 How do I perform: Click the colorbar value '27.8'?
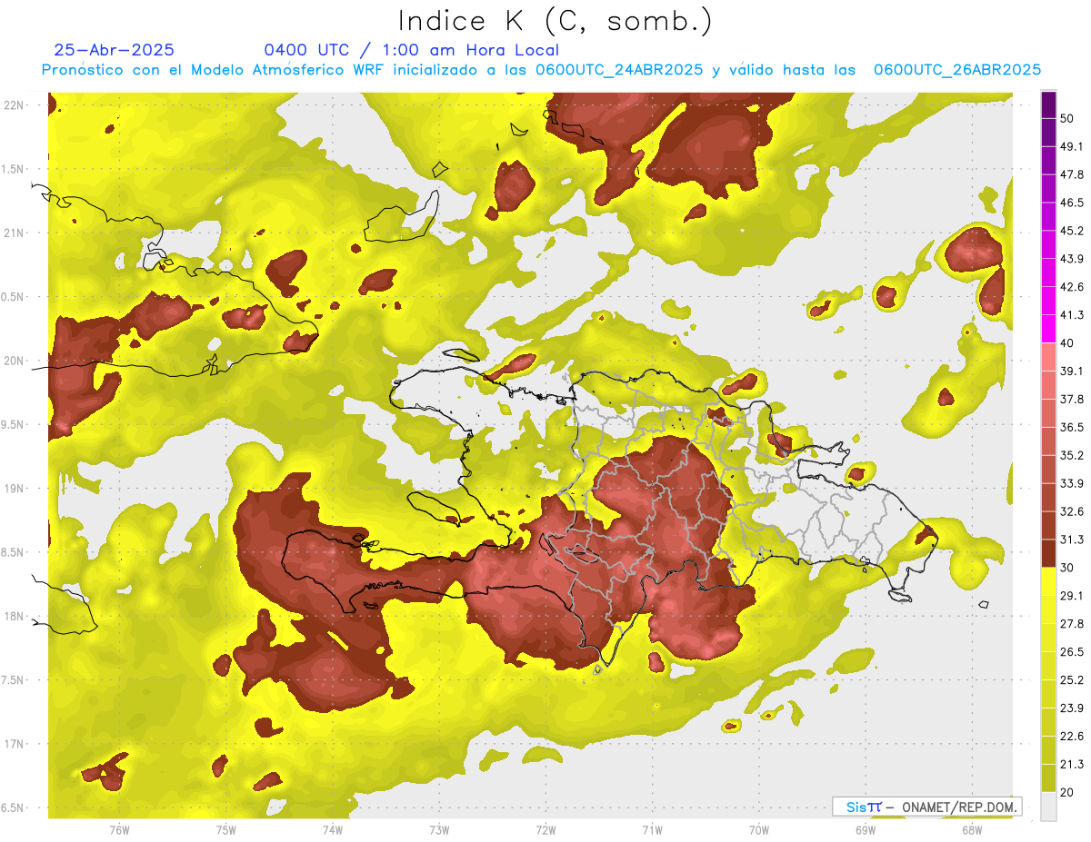coord(1072,624)
